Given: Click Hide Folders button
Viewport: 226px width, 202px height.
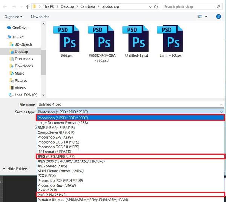Looking at the screenshot, I should click(15, 169).
